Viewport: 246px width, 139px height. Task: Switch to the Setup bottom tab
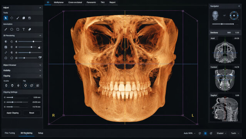pyautogui.click(x=40, y=133)
